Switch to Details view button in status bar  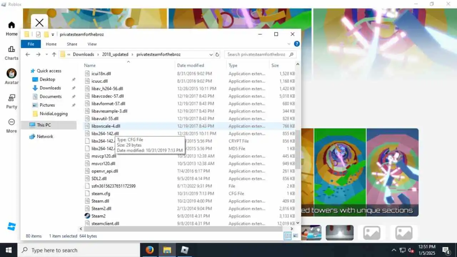click(287, 236)
